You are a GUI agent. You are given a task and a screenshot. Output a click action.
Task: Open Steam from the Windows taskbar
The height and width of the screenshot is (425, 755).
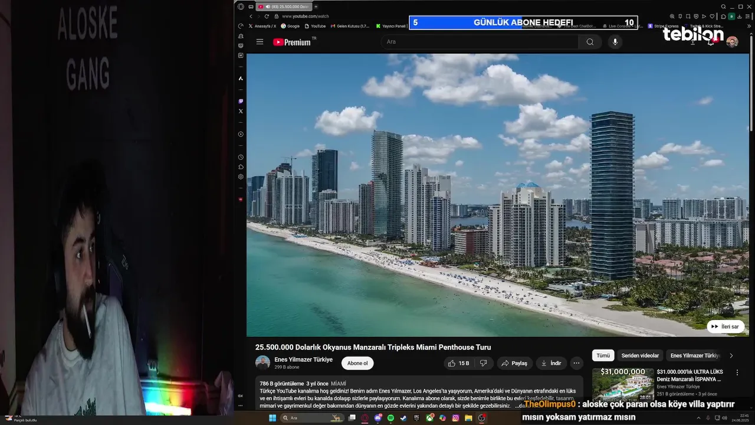pos(403,418)
